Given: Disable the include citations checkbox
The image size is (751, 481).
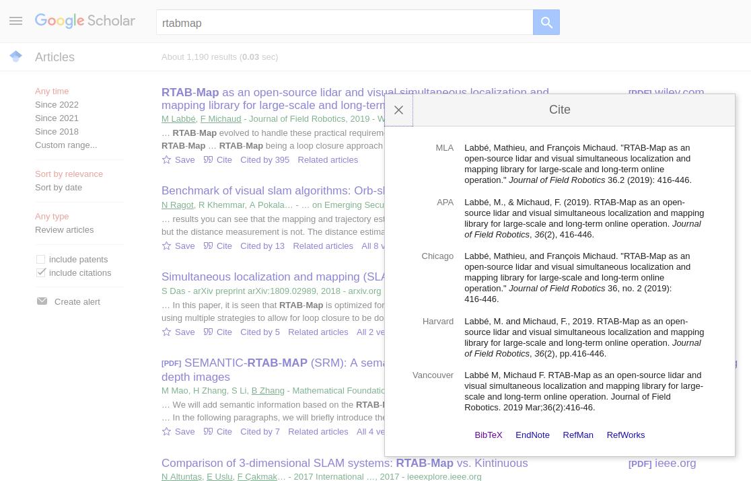Looking at the screenshot, I should pyautogui.click(x=41, y=272).
